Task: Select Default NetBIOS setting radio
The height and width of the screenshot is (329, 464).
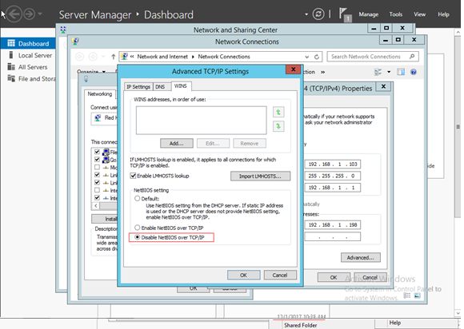Action: pos(137,199)
